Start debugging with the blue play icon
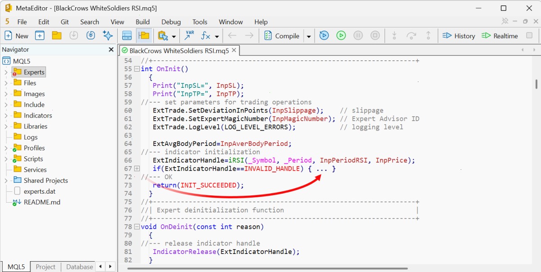Image resolution: width=541 pixels, height=272 pixels. [324, 36]
